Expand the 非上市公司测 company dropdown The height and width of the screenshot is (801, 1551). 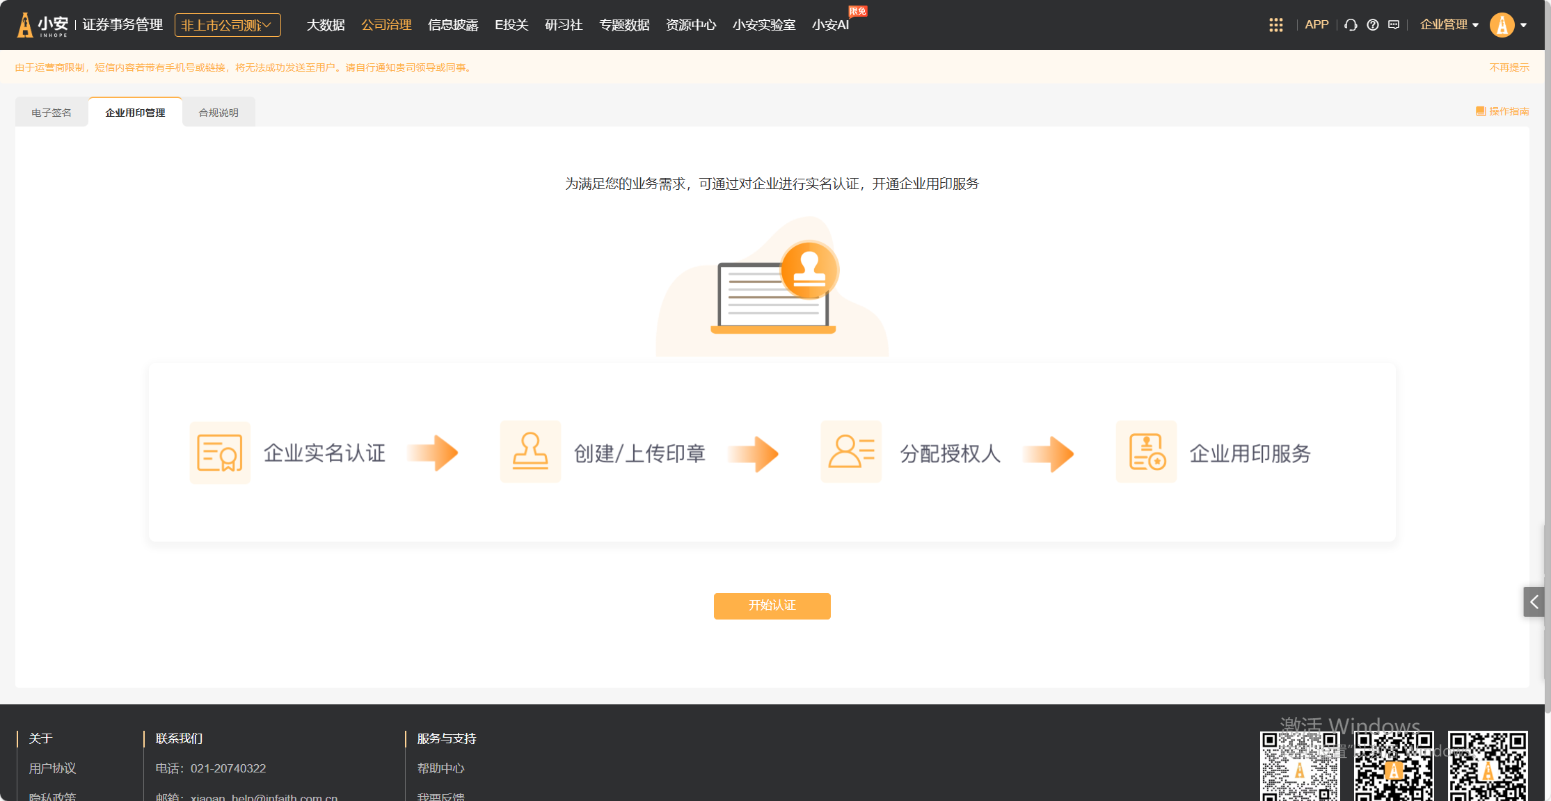tap(227, 25)
